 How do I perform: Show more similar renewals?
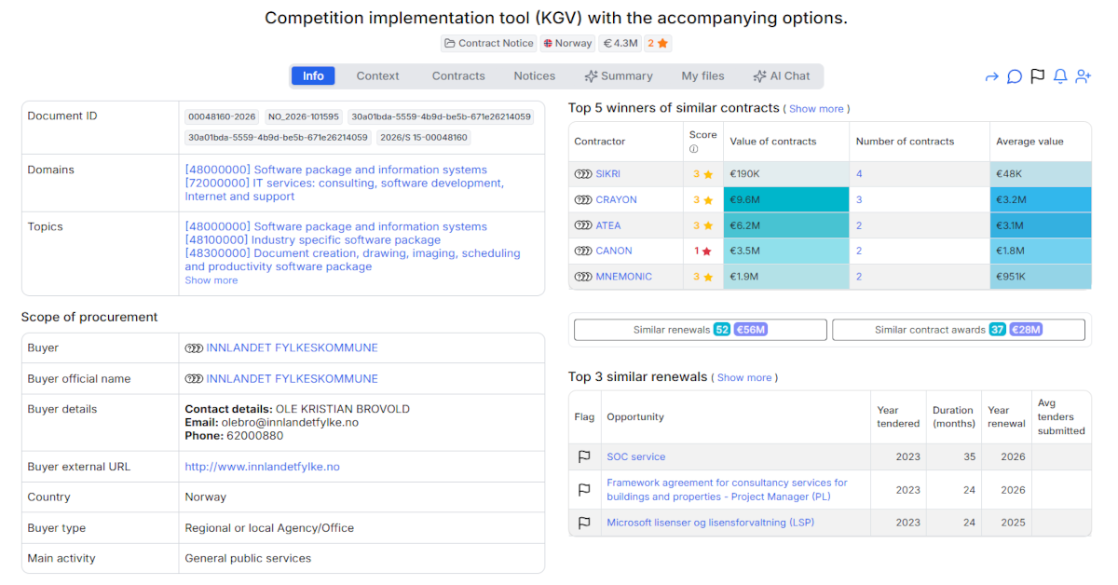click(x=744, y=377)
